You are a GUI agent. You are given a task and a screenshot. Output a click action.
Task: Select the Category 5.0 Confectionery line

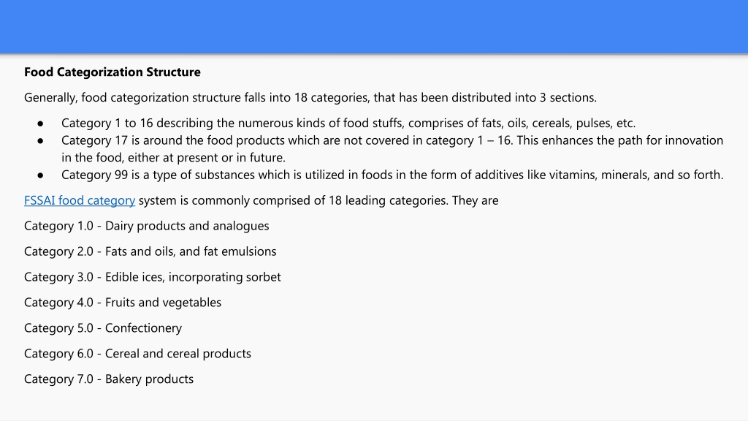point(103,328)
